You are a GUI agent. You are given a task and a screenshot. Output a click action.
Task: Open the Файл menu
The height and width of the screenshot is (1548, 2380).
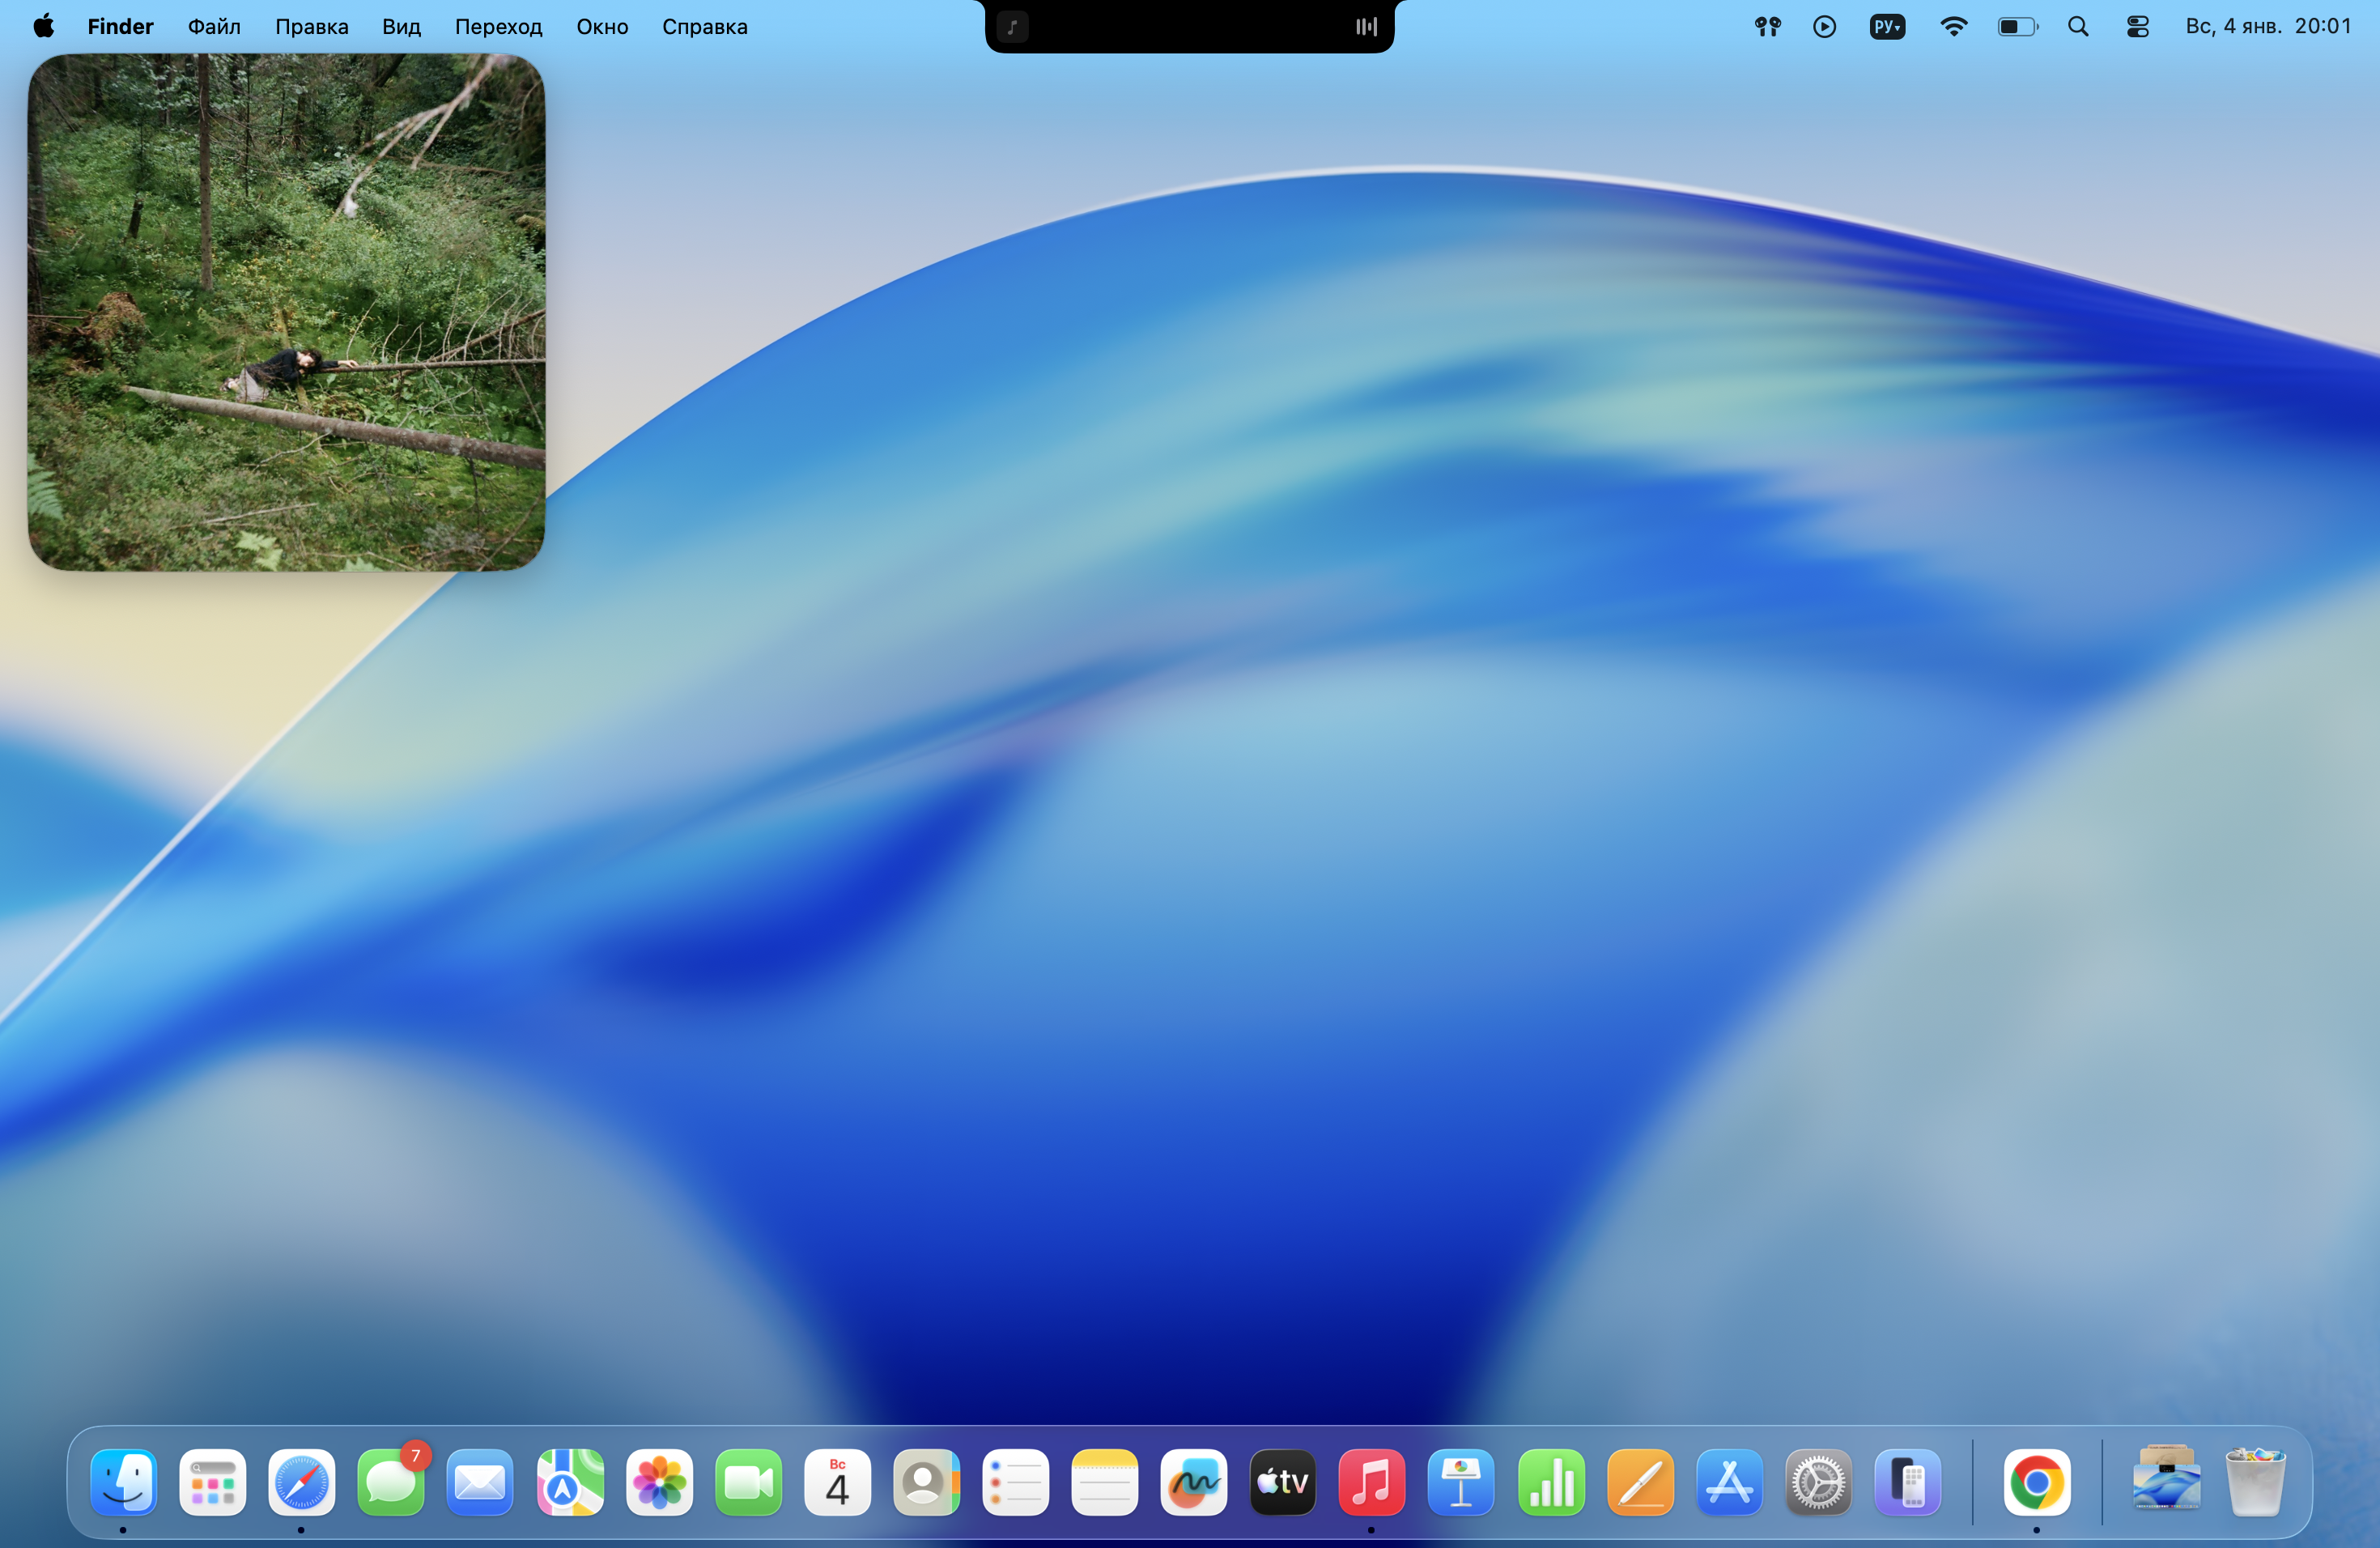coord(214,27)
